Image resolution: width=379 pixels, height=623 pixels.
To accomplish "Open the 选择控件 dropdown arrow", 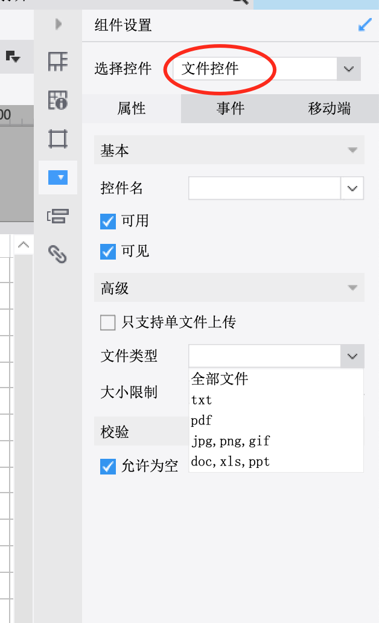I will tap(349, 69).
